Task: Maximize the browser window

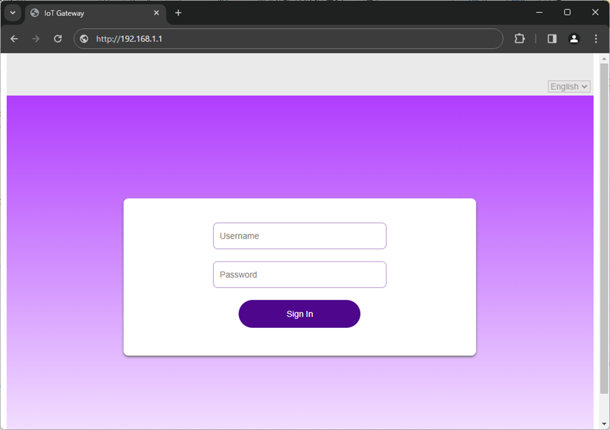Action: click(x=567, y=13)
